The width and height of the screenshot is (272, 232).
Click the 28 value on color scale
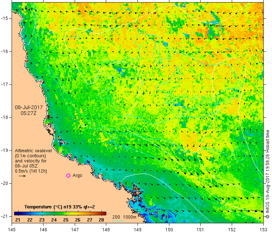[x=101, y=220]
